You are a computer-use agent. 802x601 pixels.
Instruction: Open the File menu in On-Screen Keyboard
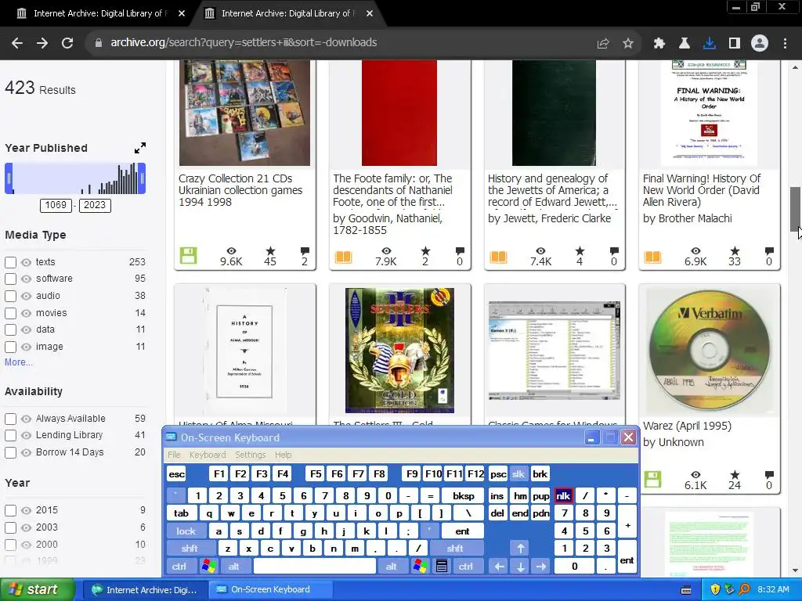pos(174,455)
